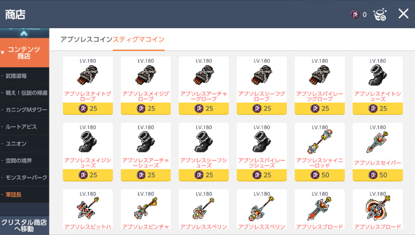Select the アブソレスナイトシューズ boots item
Screen dimensions: 415x235
pos(378,86)
